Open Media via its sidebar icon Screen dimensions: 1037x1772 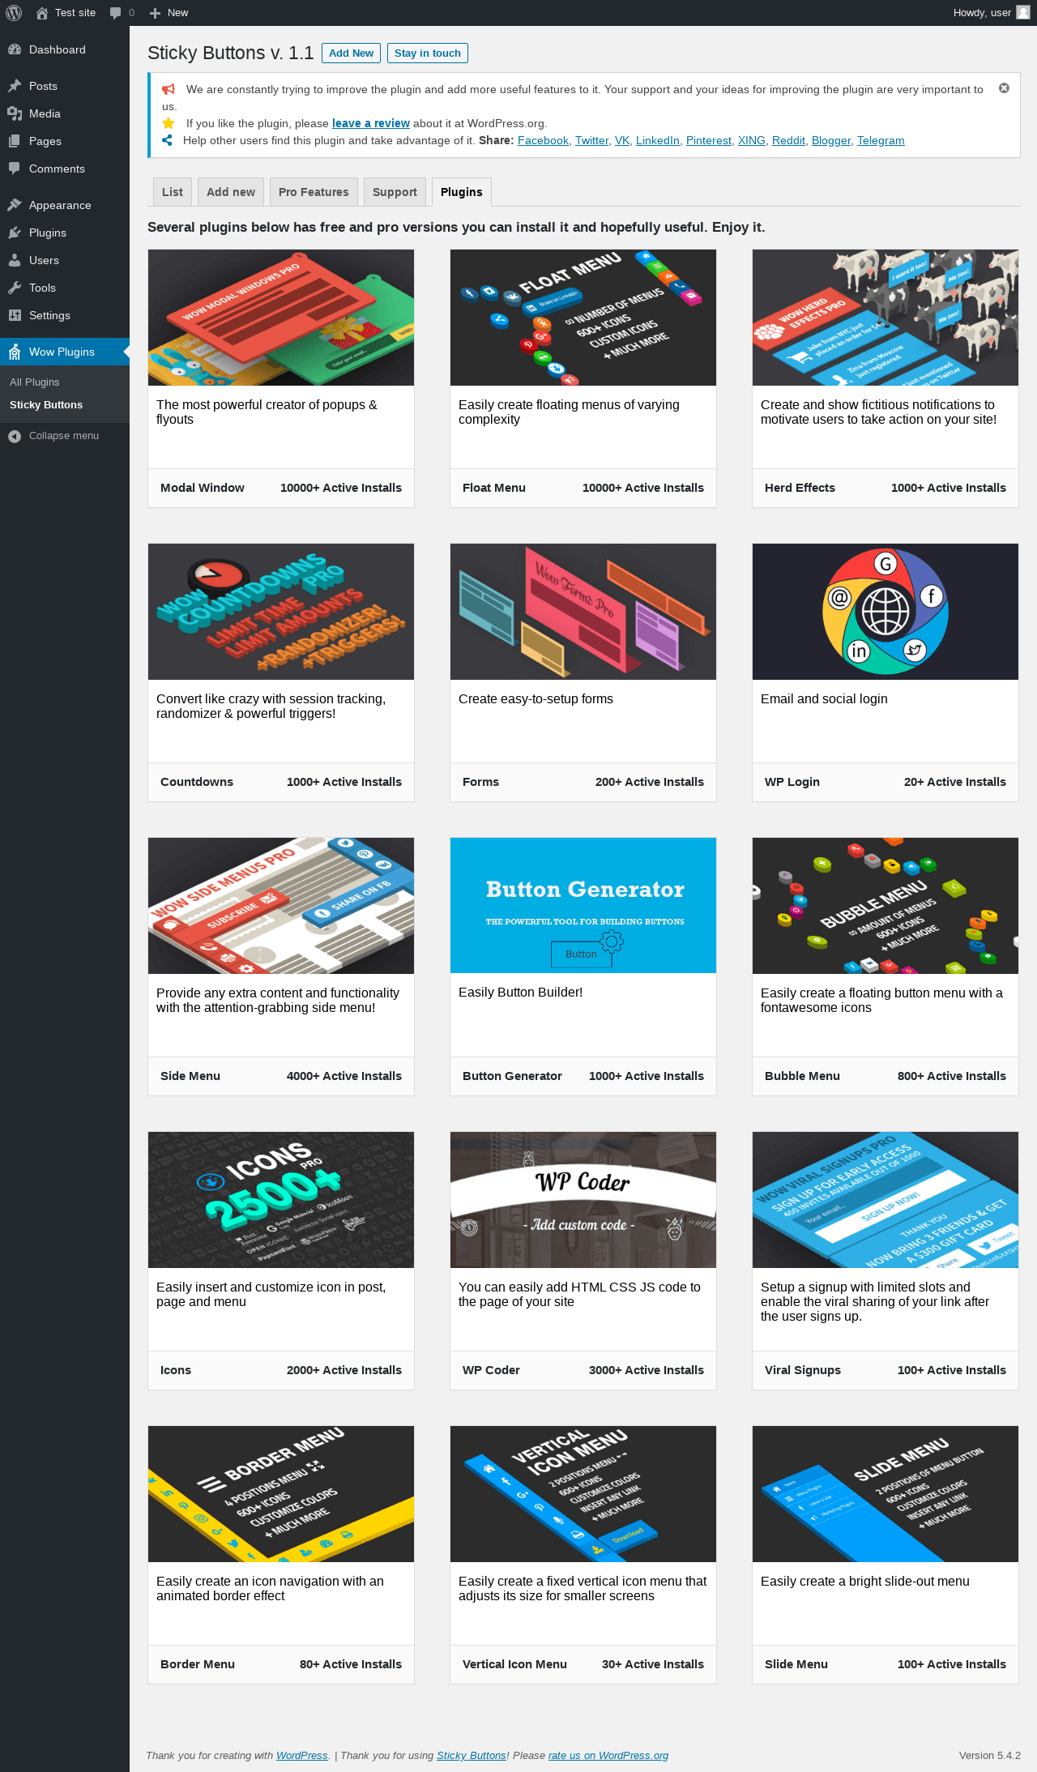pos(15,113)
